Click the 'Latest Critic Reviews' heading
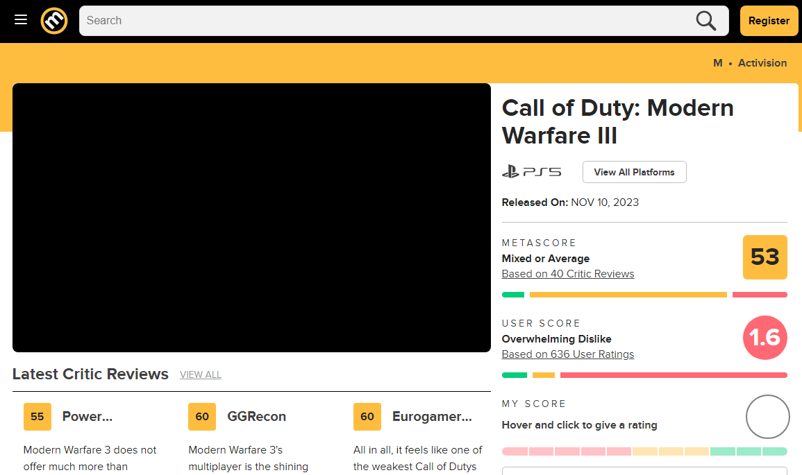Viewport: 802px width, 475px height. pos(90,374)
